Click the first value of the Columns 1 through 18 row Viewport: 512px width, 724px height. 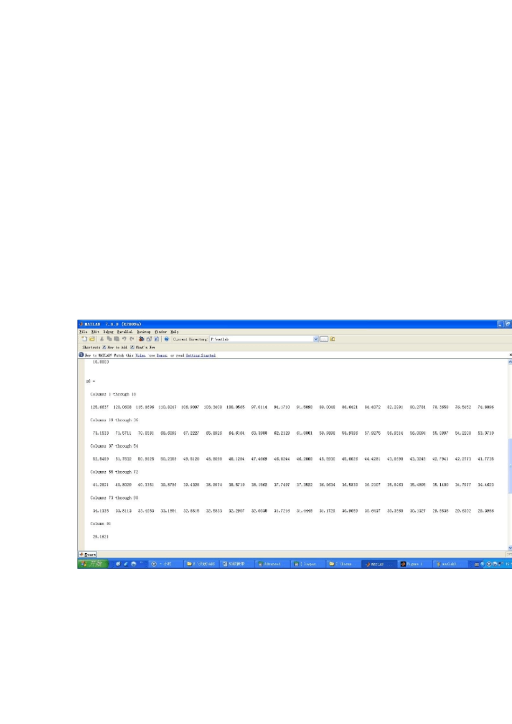(x=99, y=407)
